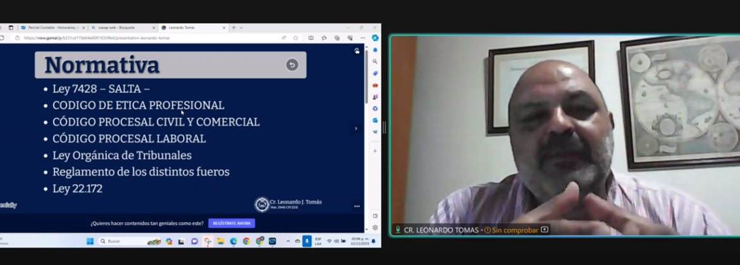Click the Windows Start button

pos(90,241)
